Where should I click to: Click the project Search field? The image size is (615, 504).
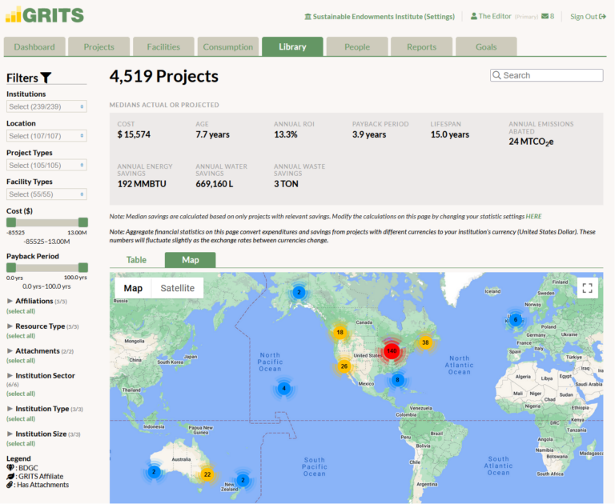pos(547,75)
